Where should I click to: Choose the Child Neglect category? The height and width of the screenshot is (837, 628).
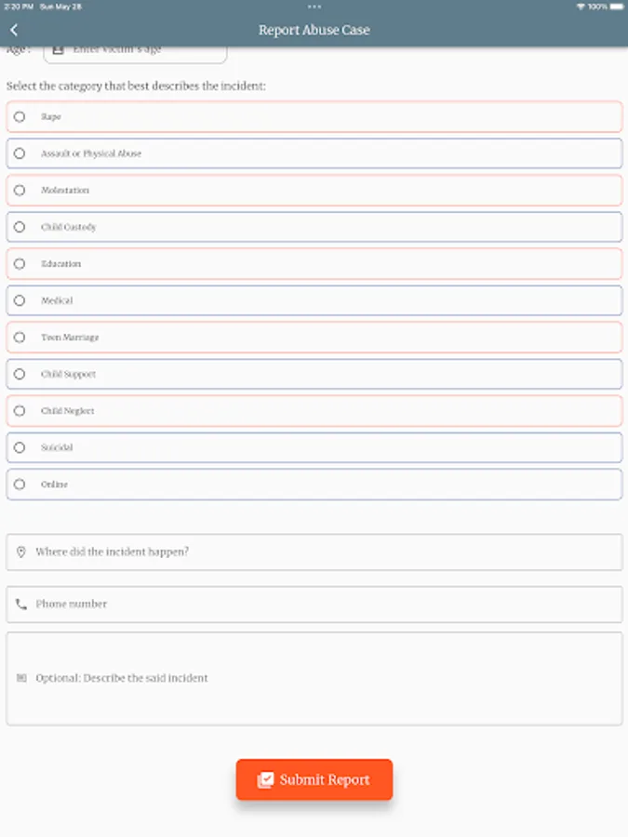click(x=20, y=411)
